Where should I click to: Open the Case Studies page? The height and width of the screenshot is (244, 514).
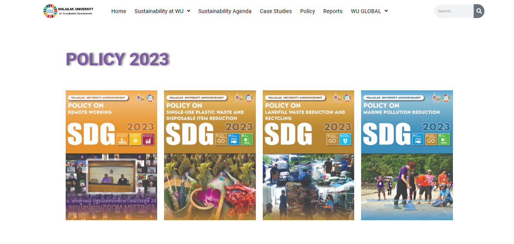click(276, 11)
